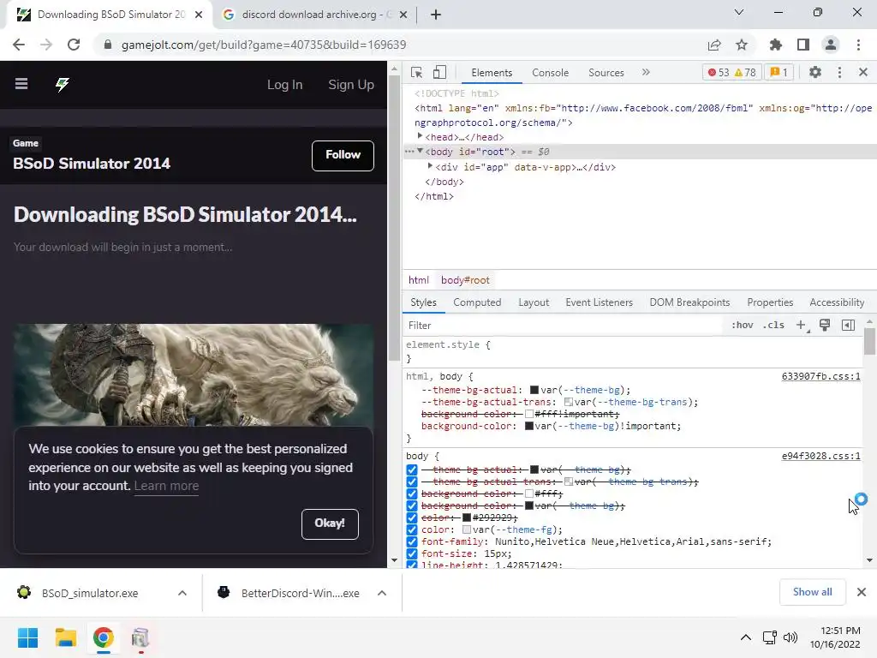
Task: Open the DOM Breakpoints tab
Action: click(x=689, y=302)
